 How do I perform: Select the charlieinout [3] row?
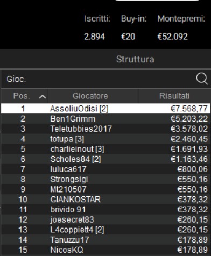pos(105,149)
